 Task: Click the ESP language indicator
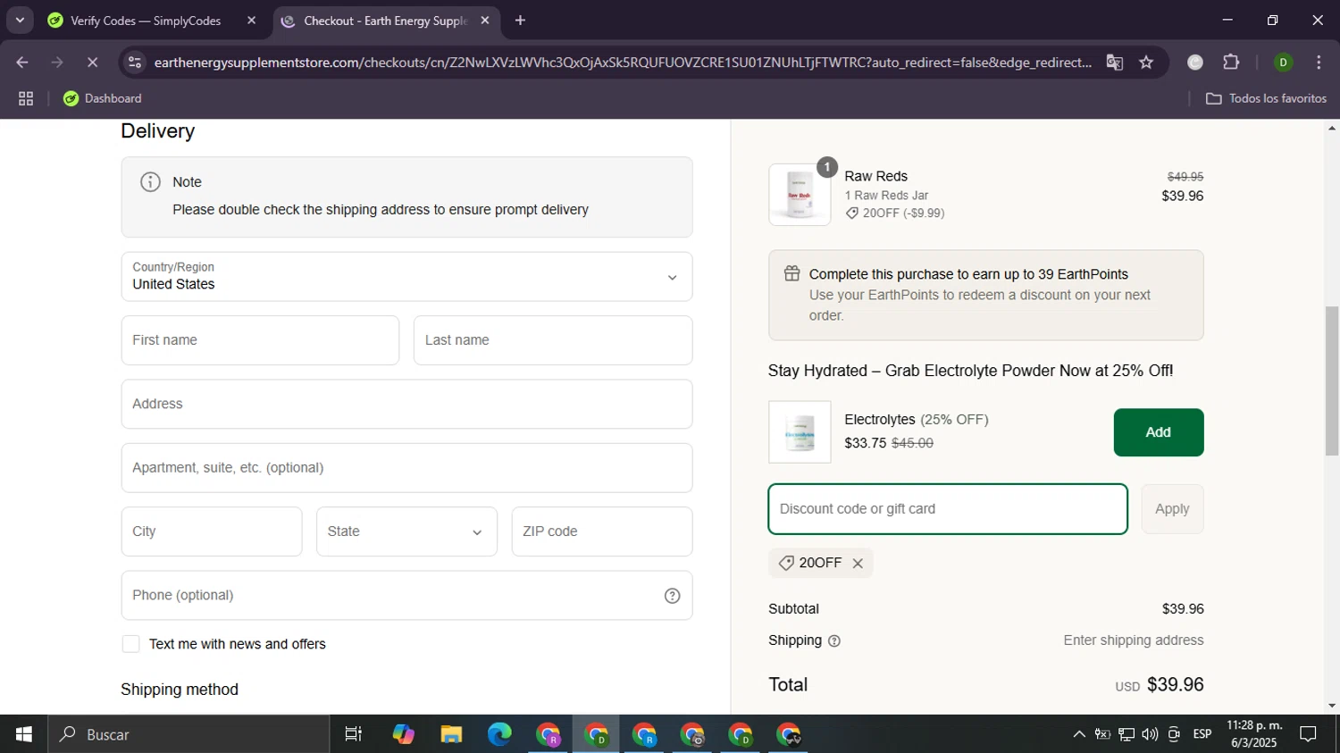point(1202,734)
